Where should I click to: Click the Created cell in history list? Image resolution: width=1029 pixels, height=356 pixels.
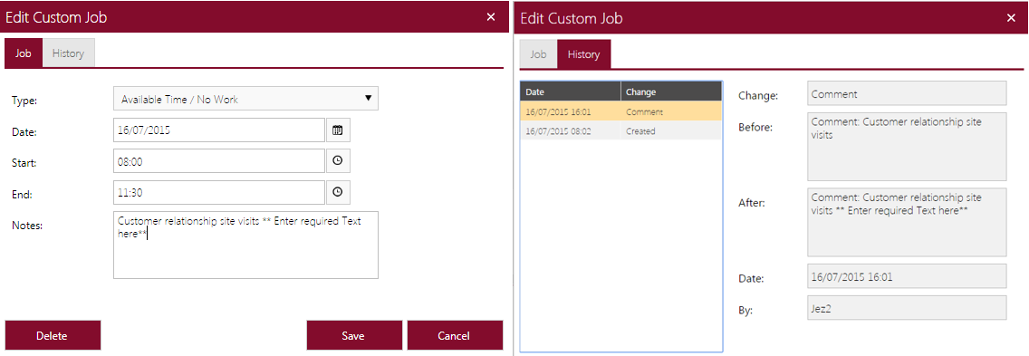pos(671,130)
